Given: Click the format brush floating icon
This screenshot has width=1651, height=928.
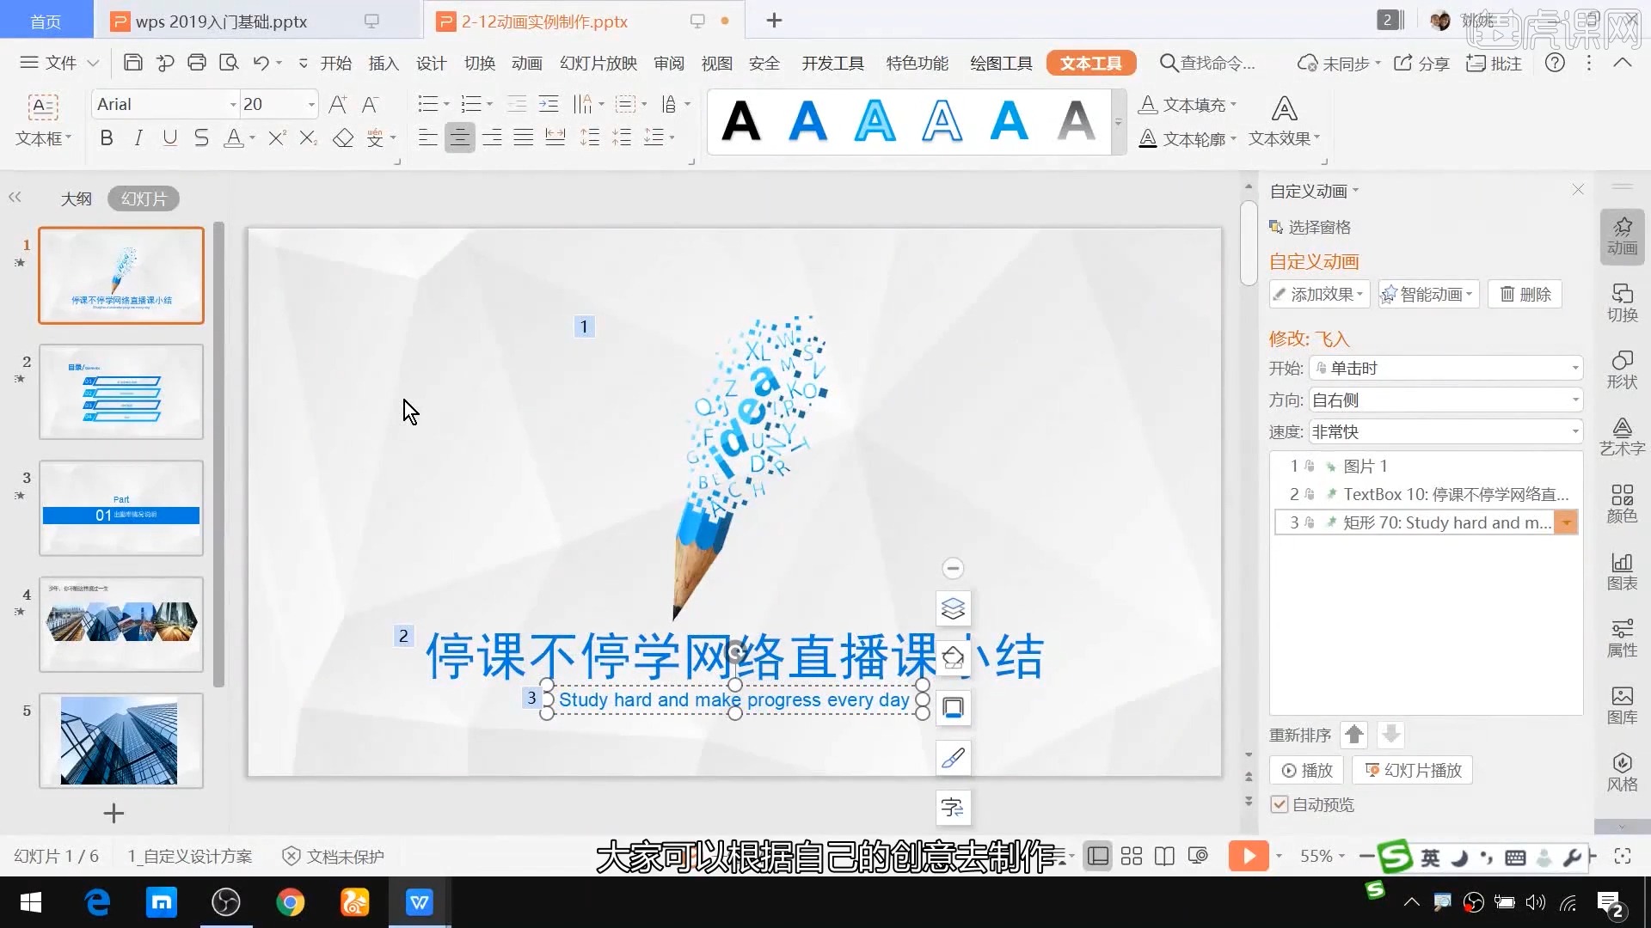Looking at the screenshot, I should click(953, 758).
